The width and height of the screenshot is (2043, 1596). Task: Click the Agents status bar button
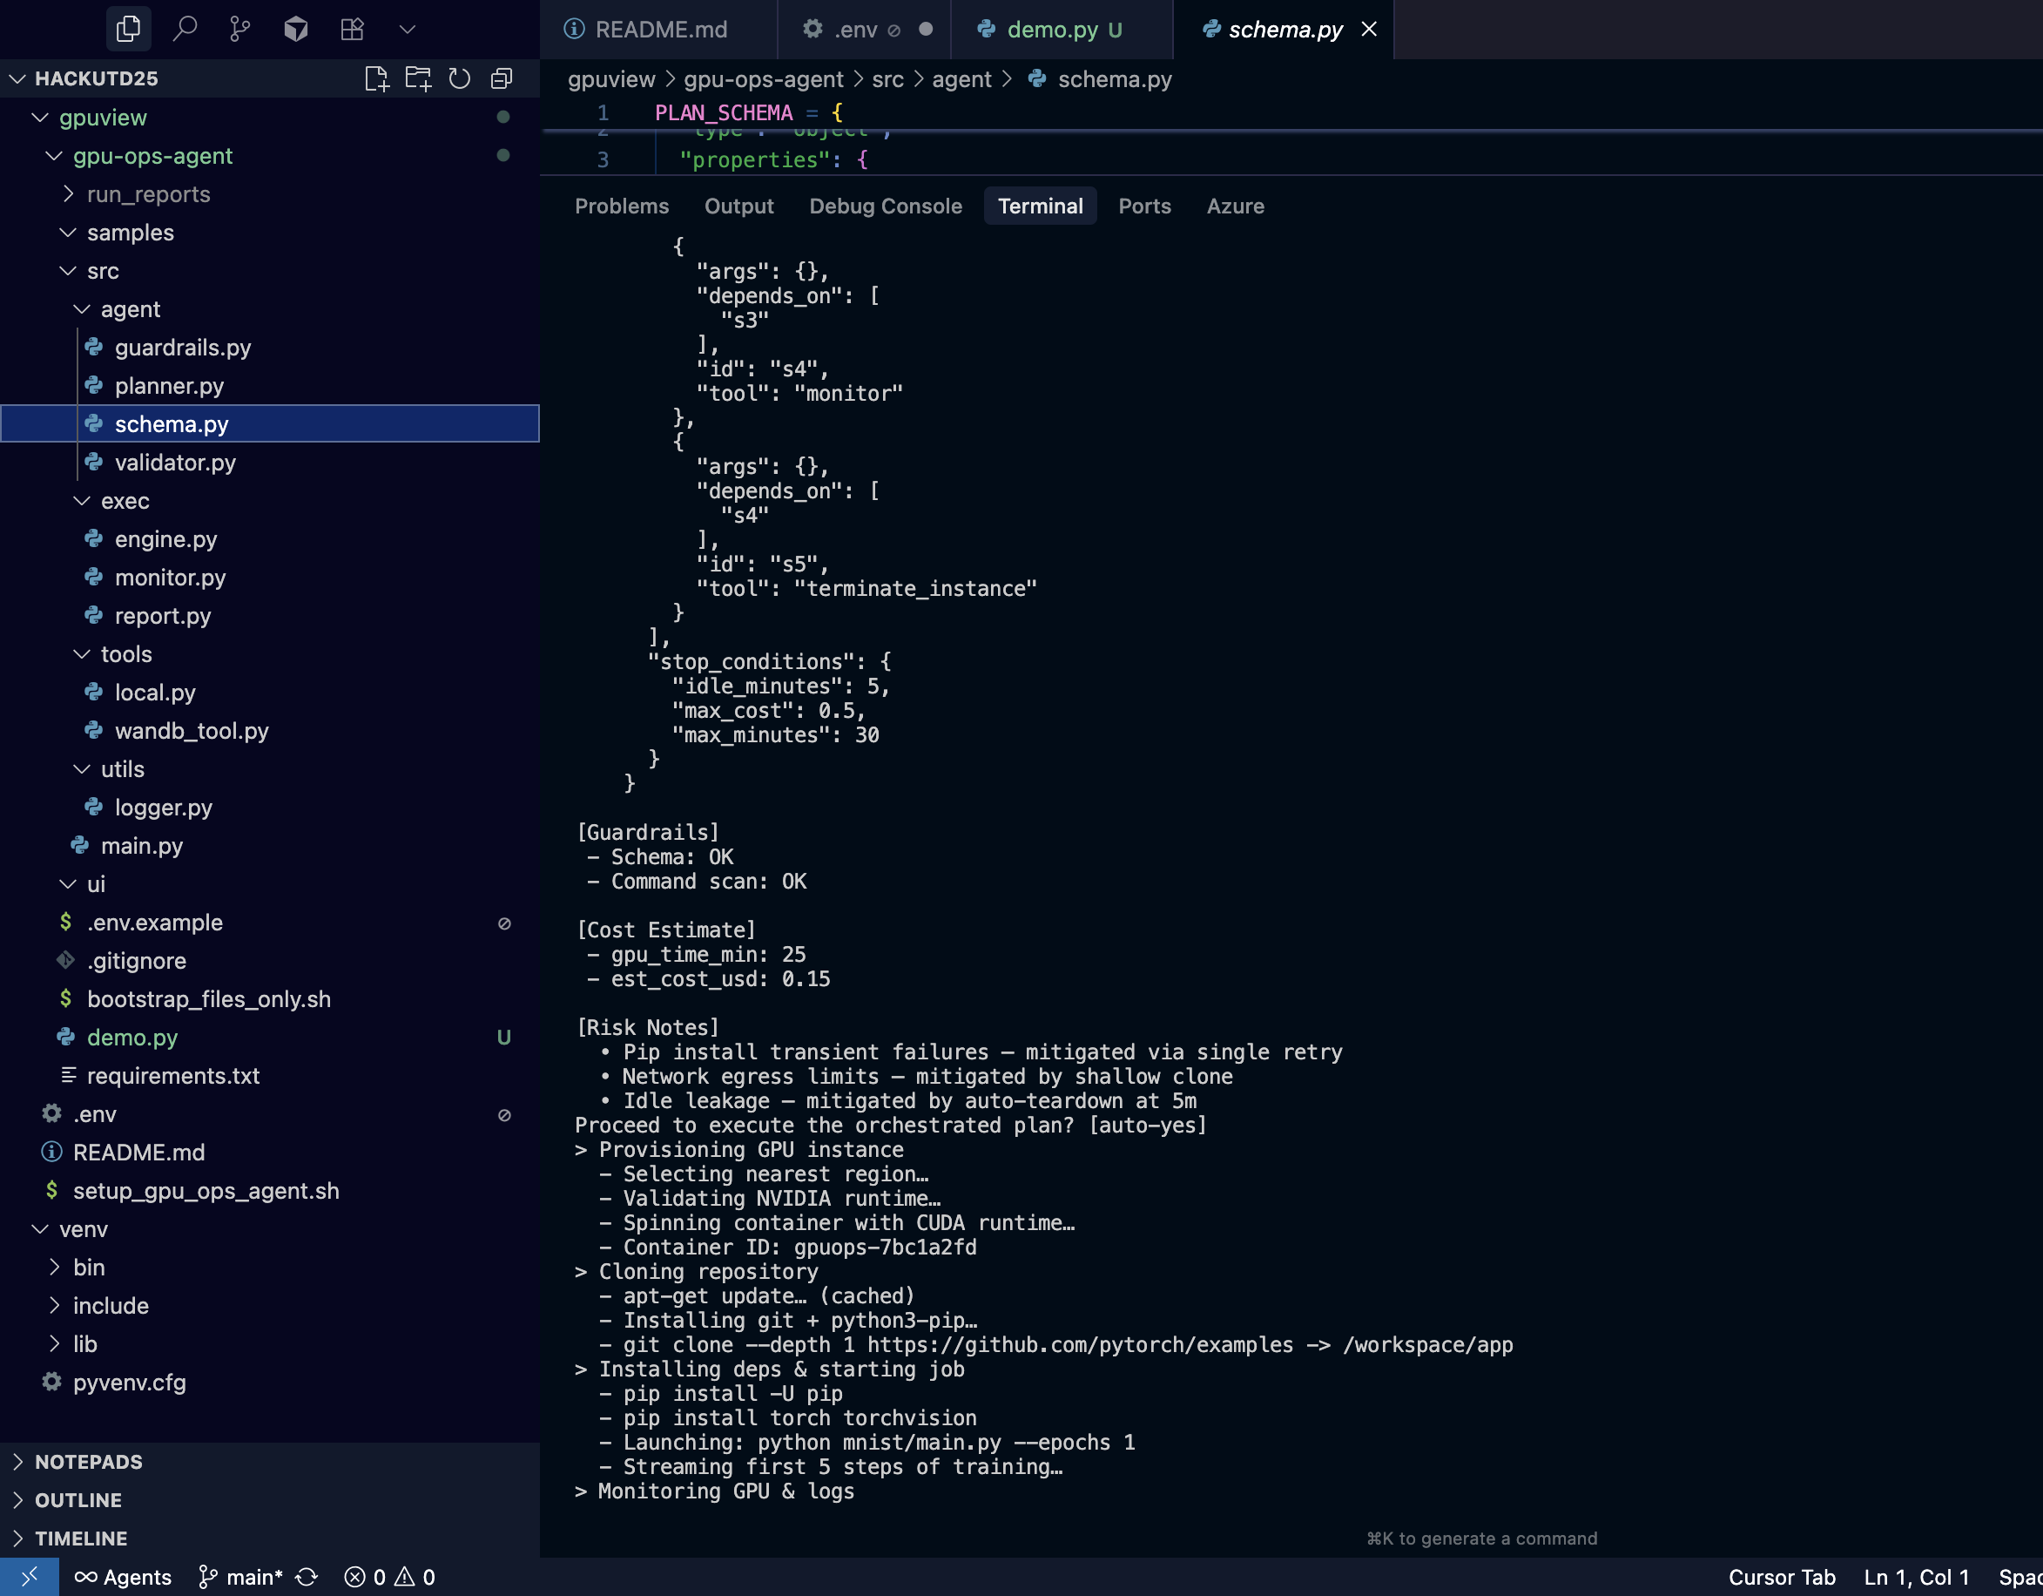[124, 1578]
